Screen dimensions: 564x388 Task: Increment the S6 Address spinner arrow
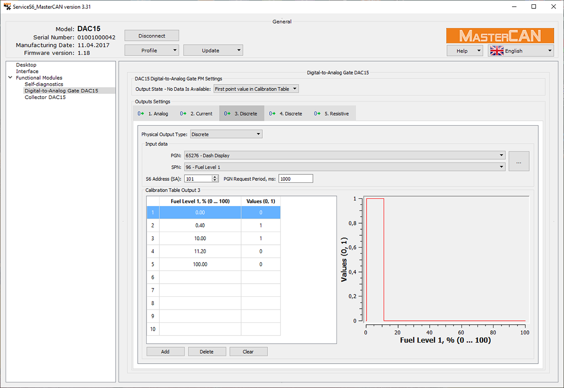tap(215, 177)
